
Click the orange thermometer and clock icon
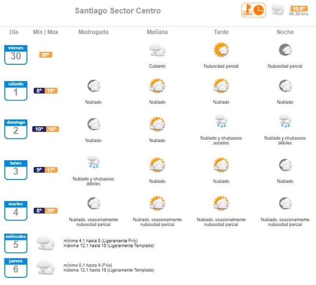[x=254, y=10]
